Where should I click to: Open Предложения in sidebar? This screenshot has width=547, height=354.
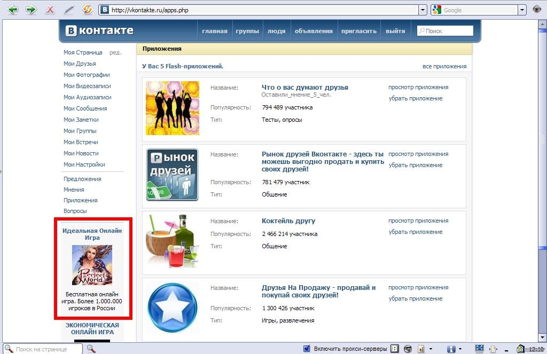[82, 179]
